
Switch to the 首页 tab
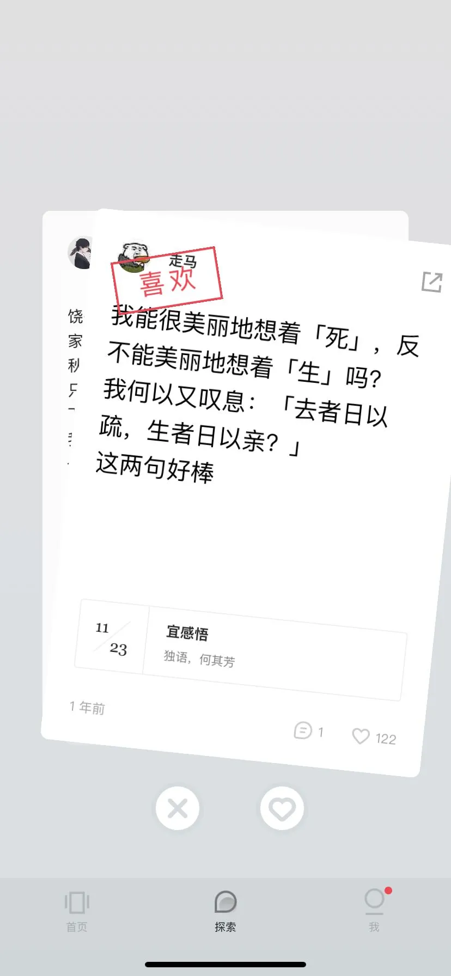(x=77, y=911)
